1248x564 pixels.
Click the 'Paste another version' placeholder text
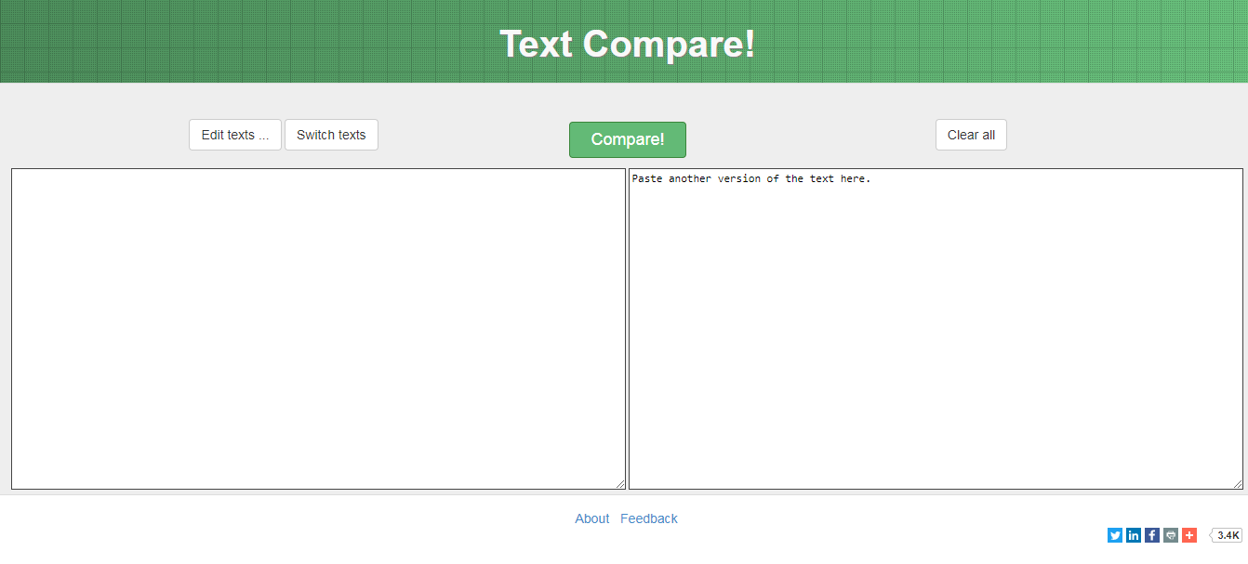click(750, 178)
